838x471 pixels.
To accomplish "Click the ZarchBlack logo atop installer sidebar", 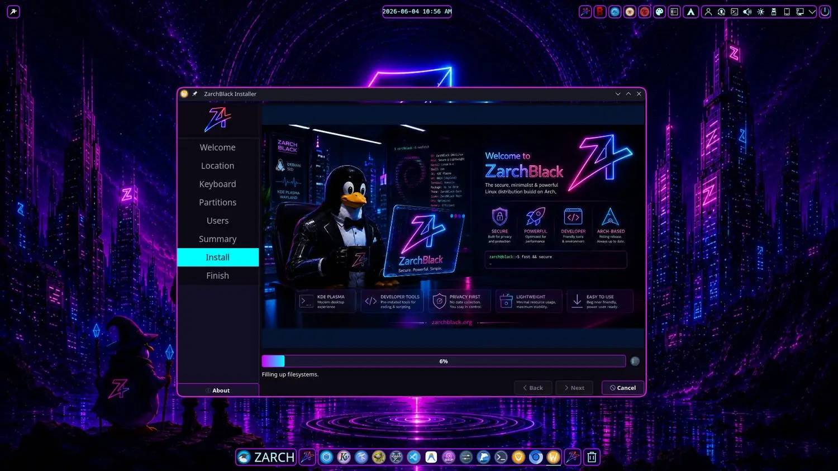I will [218, 119].
